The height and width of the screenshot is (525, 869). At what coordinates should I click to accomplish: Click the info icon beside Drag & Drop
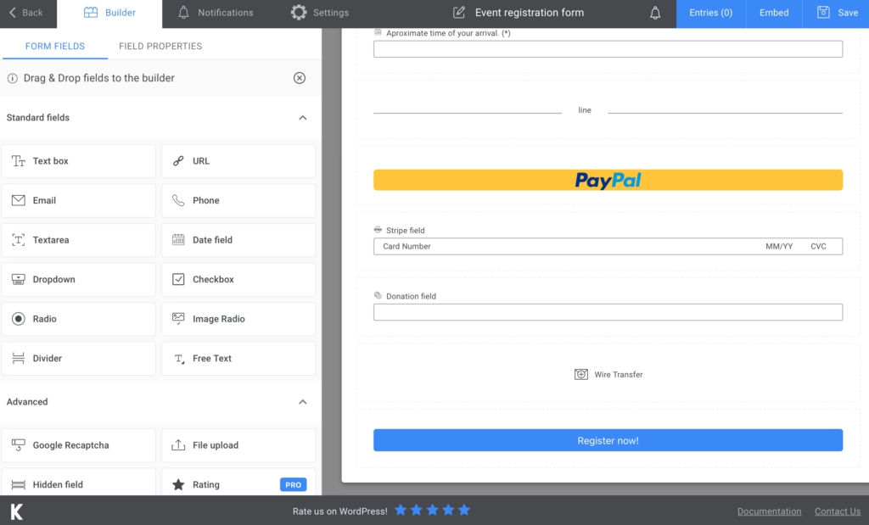(x=12, y=79)
